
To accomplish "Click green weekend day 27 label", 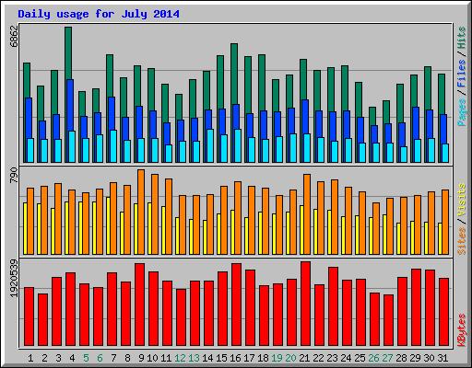I will (387, 358).
